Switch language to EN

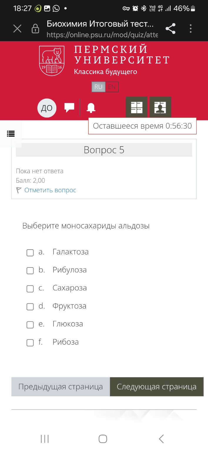pyautogui.click(x=112, y=87)
